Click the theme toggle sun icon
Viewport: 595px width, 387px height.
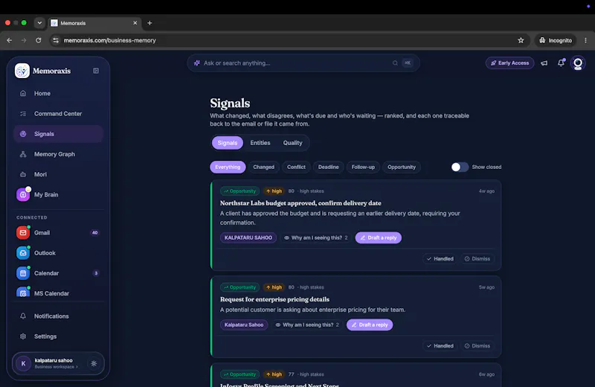tap(94, 363)
